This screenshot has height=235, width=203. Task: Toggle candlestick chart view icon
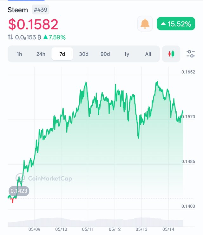171,54
